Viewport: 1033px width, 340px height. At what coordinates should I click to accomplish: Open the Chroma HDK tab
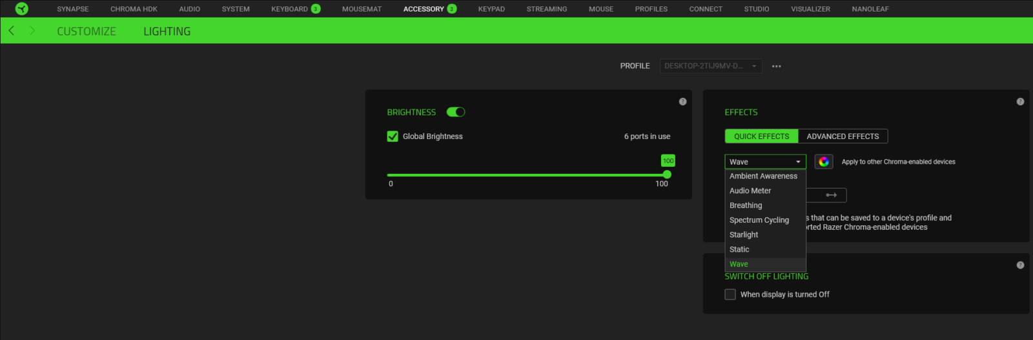point(134,9)
